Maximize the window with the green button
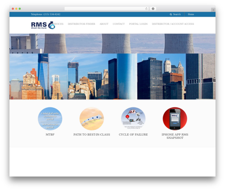Viewport: 225px width, 190px height. click(x=20, y=9)
